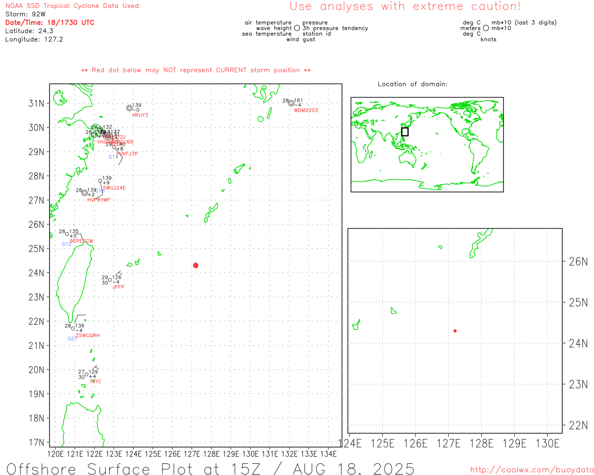Click the 'Location of domain:' caption
Screen dimensions: 594x475
(413, 84)
